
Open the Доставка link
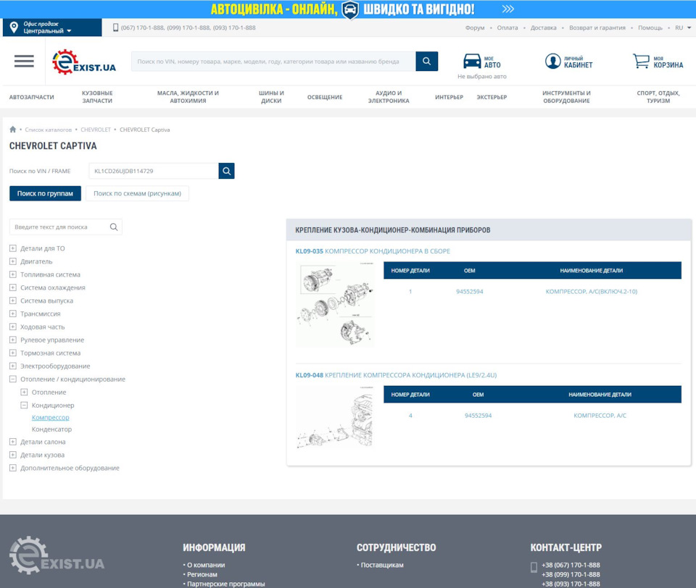click(x=543, y=28)
